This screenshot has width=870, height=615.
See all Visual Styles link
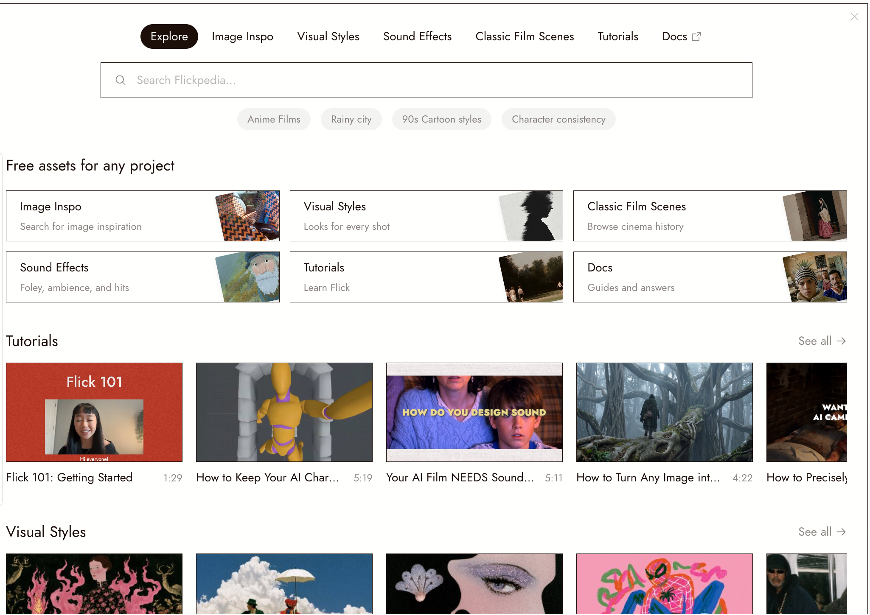click(x=822, y=532)
